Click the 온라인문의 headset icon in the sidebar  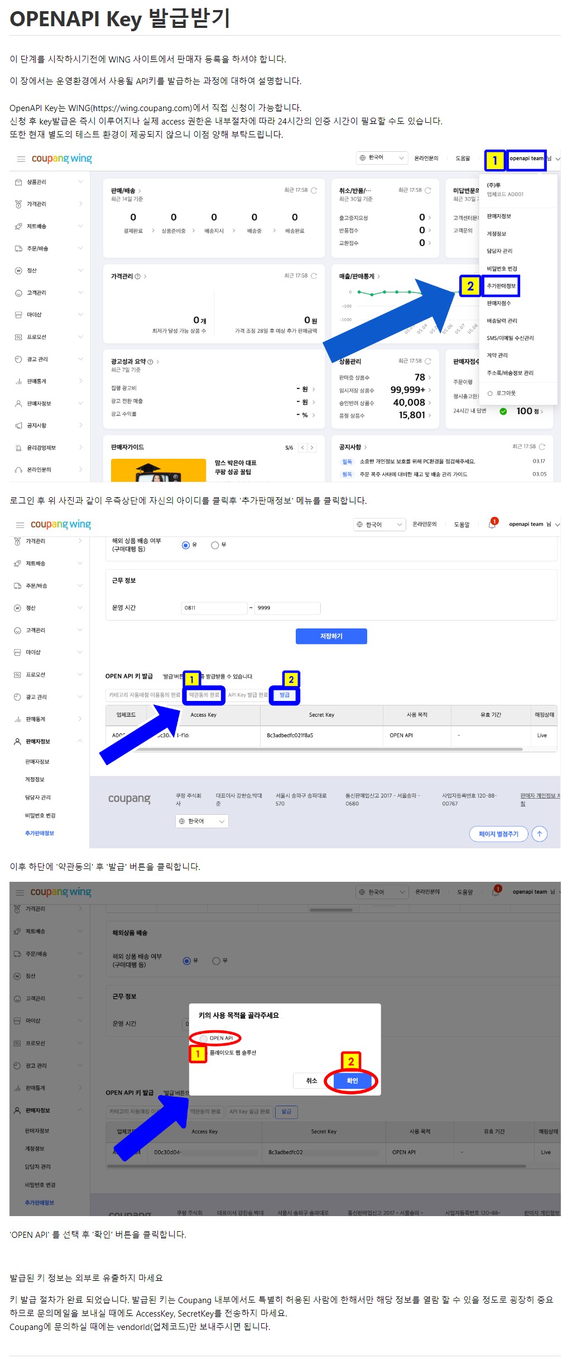(x=18, y=470)
